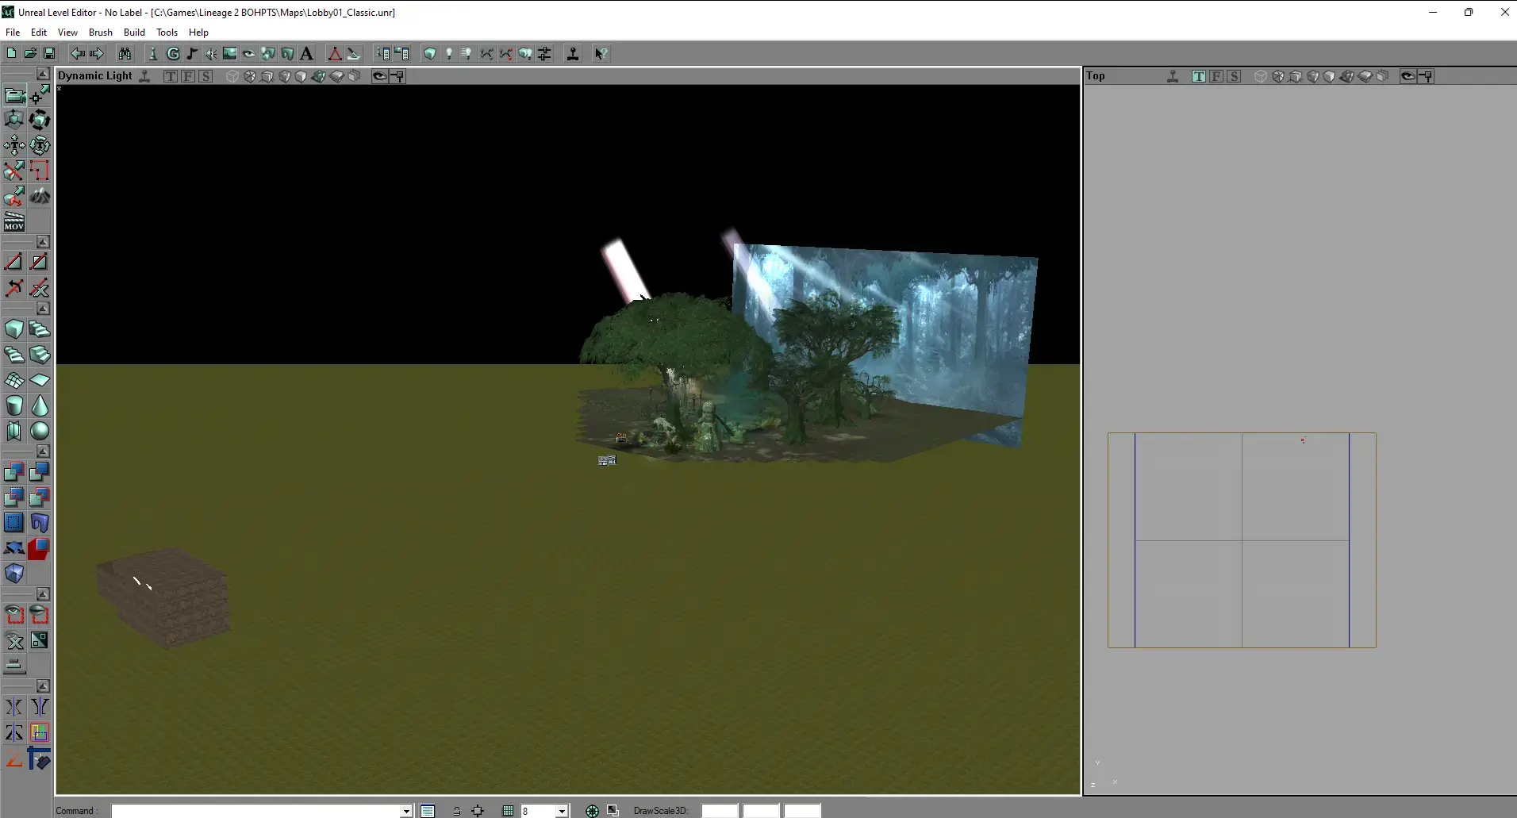Open the Actor Class browser
This screenshot has height=818, width=1517.
(x=153, y=53)
